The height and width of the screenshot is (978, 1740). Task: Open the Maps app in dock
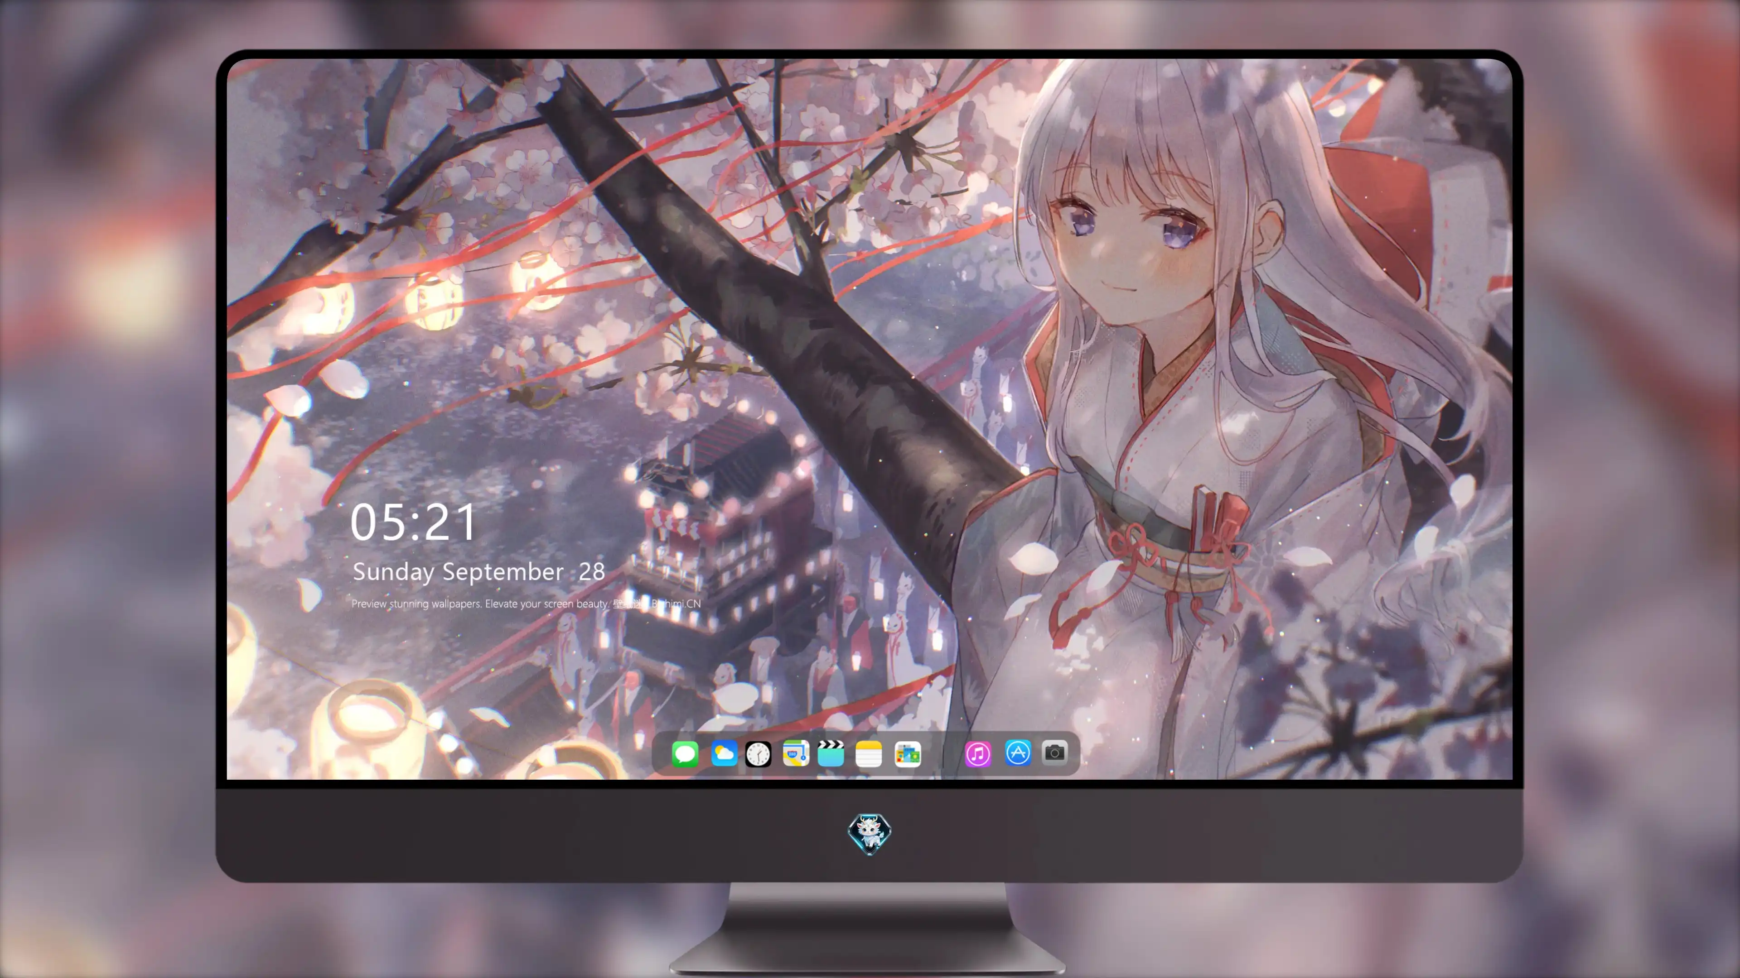tap(796, 753)
